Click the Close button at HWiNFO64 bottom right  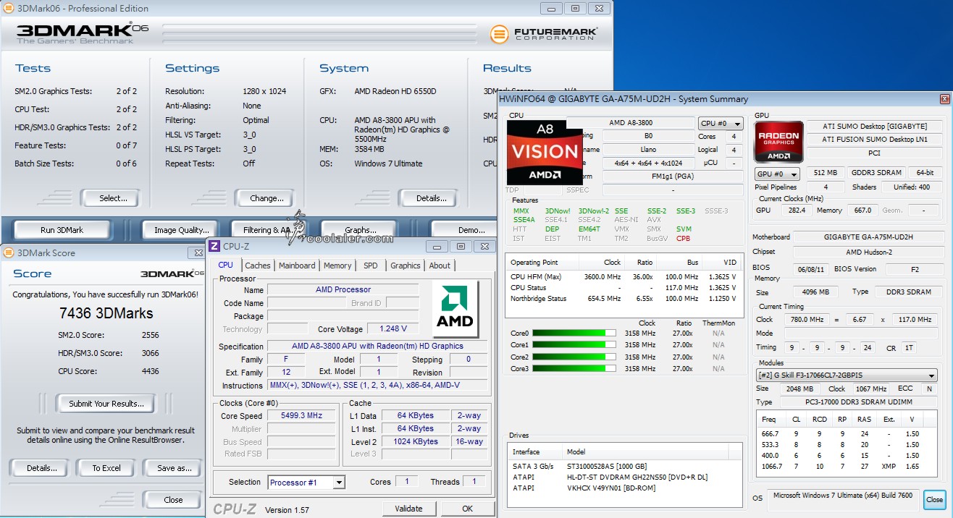[935, 499]
